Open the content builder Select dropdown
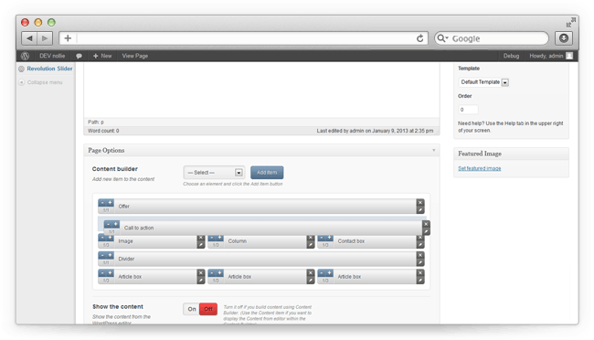Screen dimensions: 594x340 (214, 173)
